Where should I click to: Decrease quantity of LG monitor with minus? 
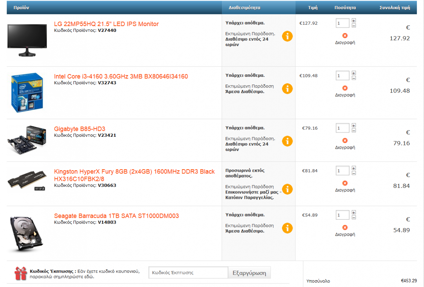coord(354,25)
